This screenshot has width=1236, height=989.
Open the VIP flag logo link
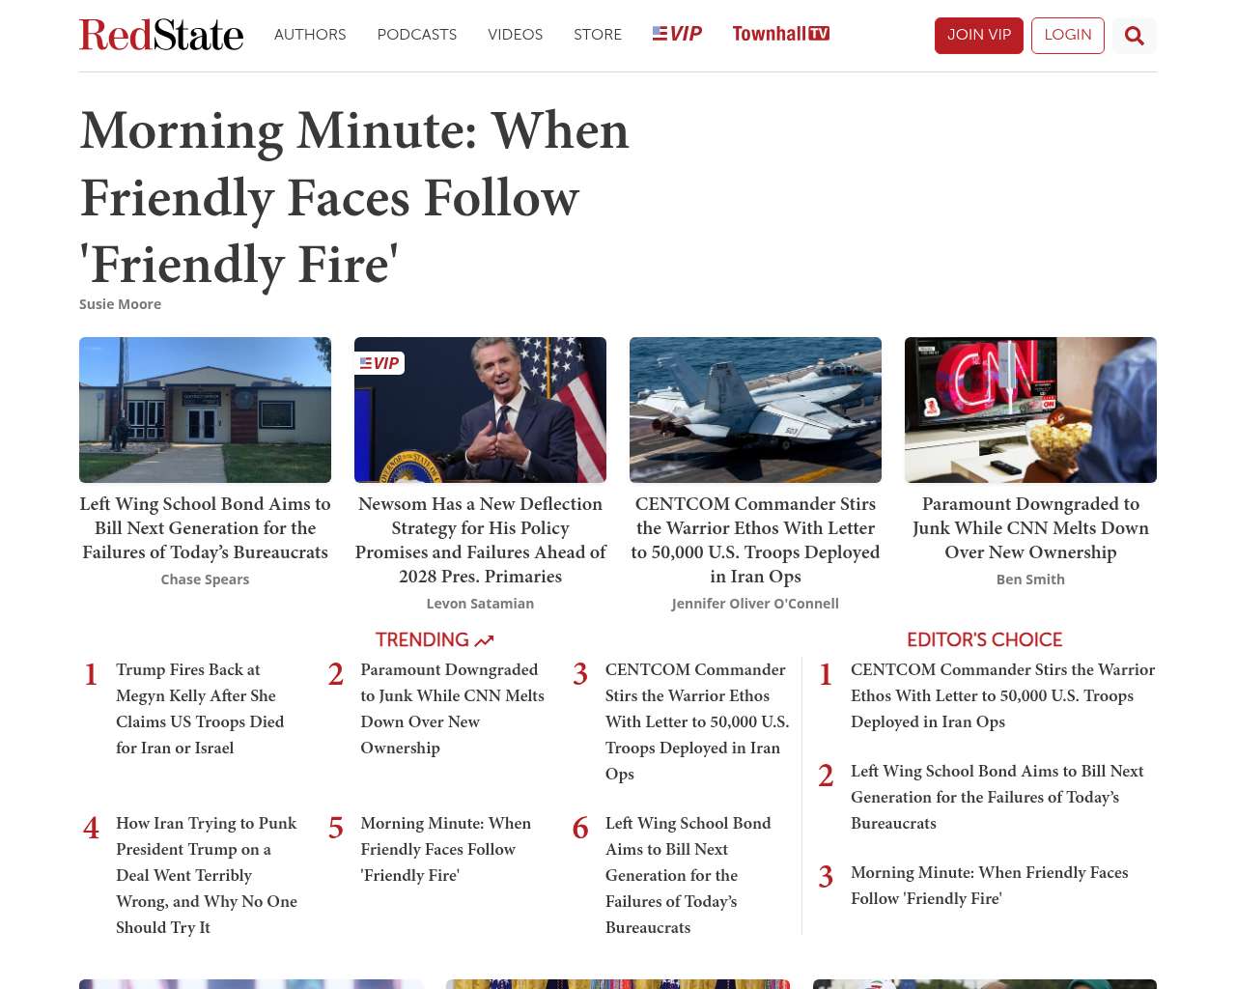(677, 34)
